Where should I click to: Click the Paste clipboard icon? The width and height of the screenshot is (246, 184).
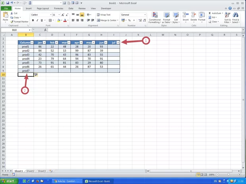click(x=6, y=15)
